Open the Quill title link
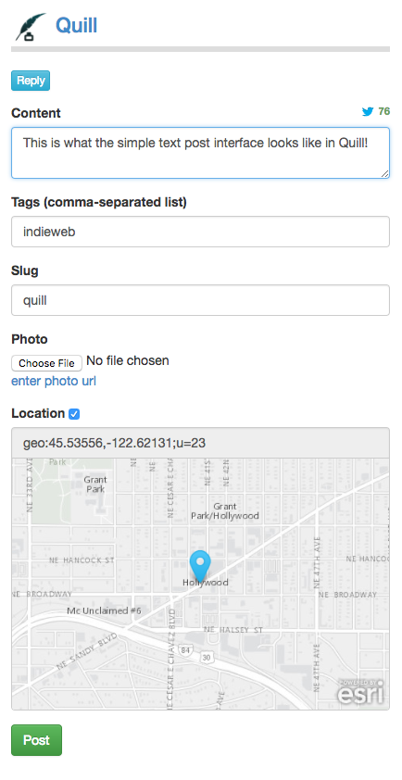The width and height of the screenshot is (402, 780). click(76, 25)
